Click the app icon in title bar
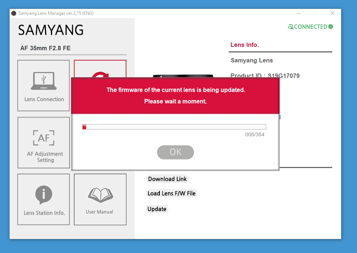This screenshot has height=253, width=357. pyautogui.click(x=14, y=13)
